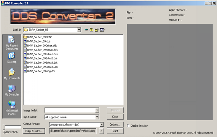Select file BMW_Sauber_09.dds
The height and width of the screenshot is (137, 217).
tap(37, 41)
